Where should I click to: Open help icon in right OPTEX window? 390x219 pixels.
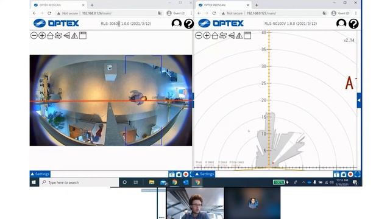point(353,24)
